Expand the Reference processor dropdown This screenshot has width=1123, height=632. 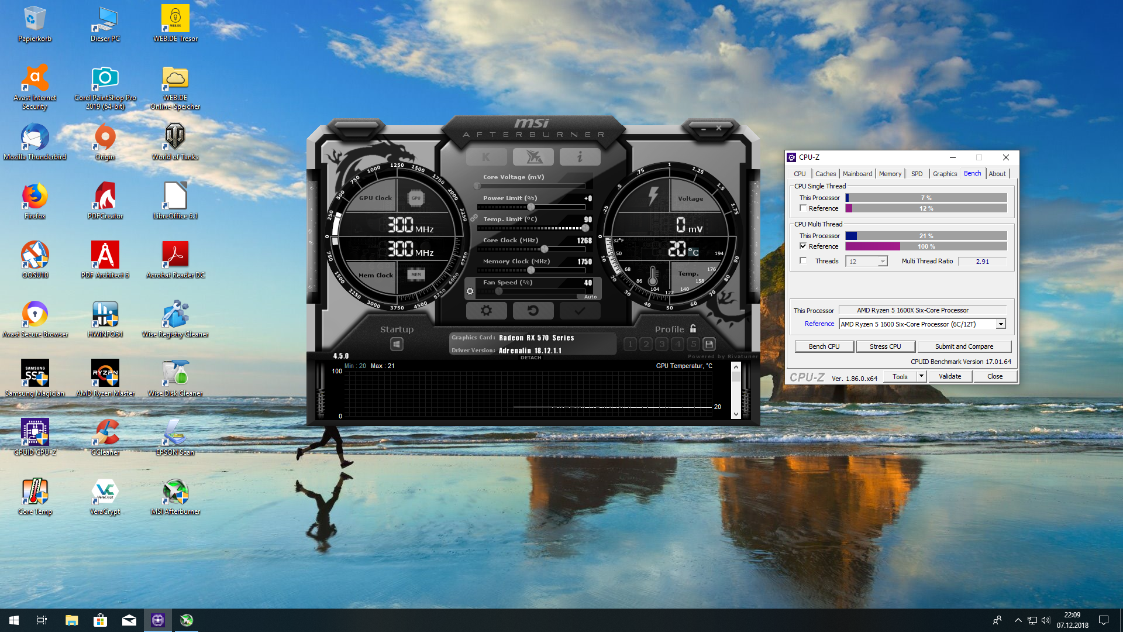click(x=1001, y=324)
